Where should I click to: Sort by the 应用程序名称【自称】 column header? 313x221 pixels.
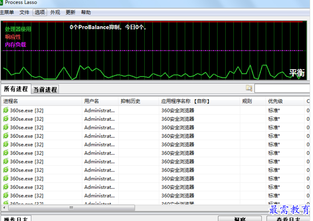tap(199, 101)
